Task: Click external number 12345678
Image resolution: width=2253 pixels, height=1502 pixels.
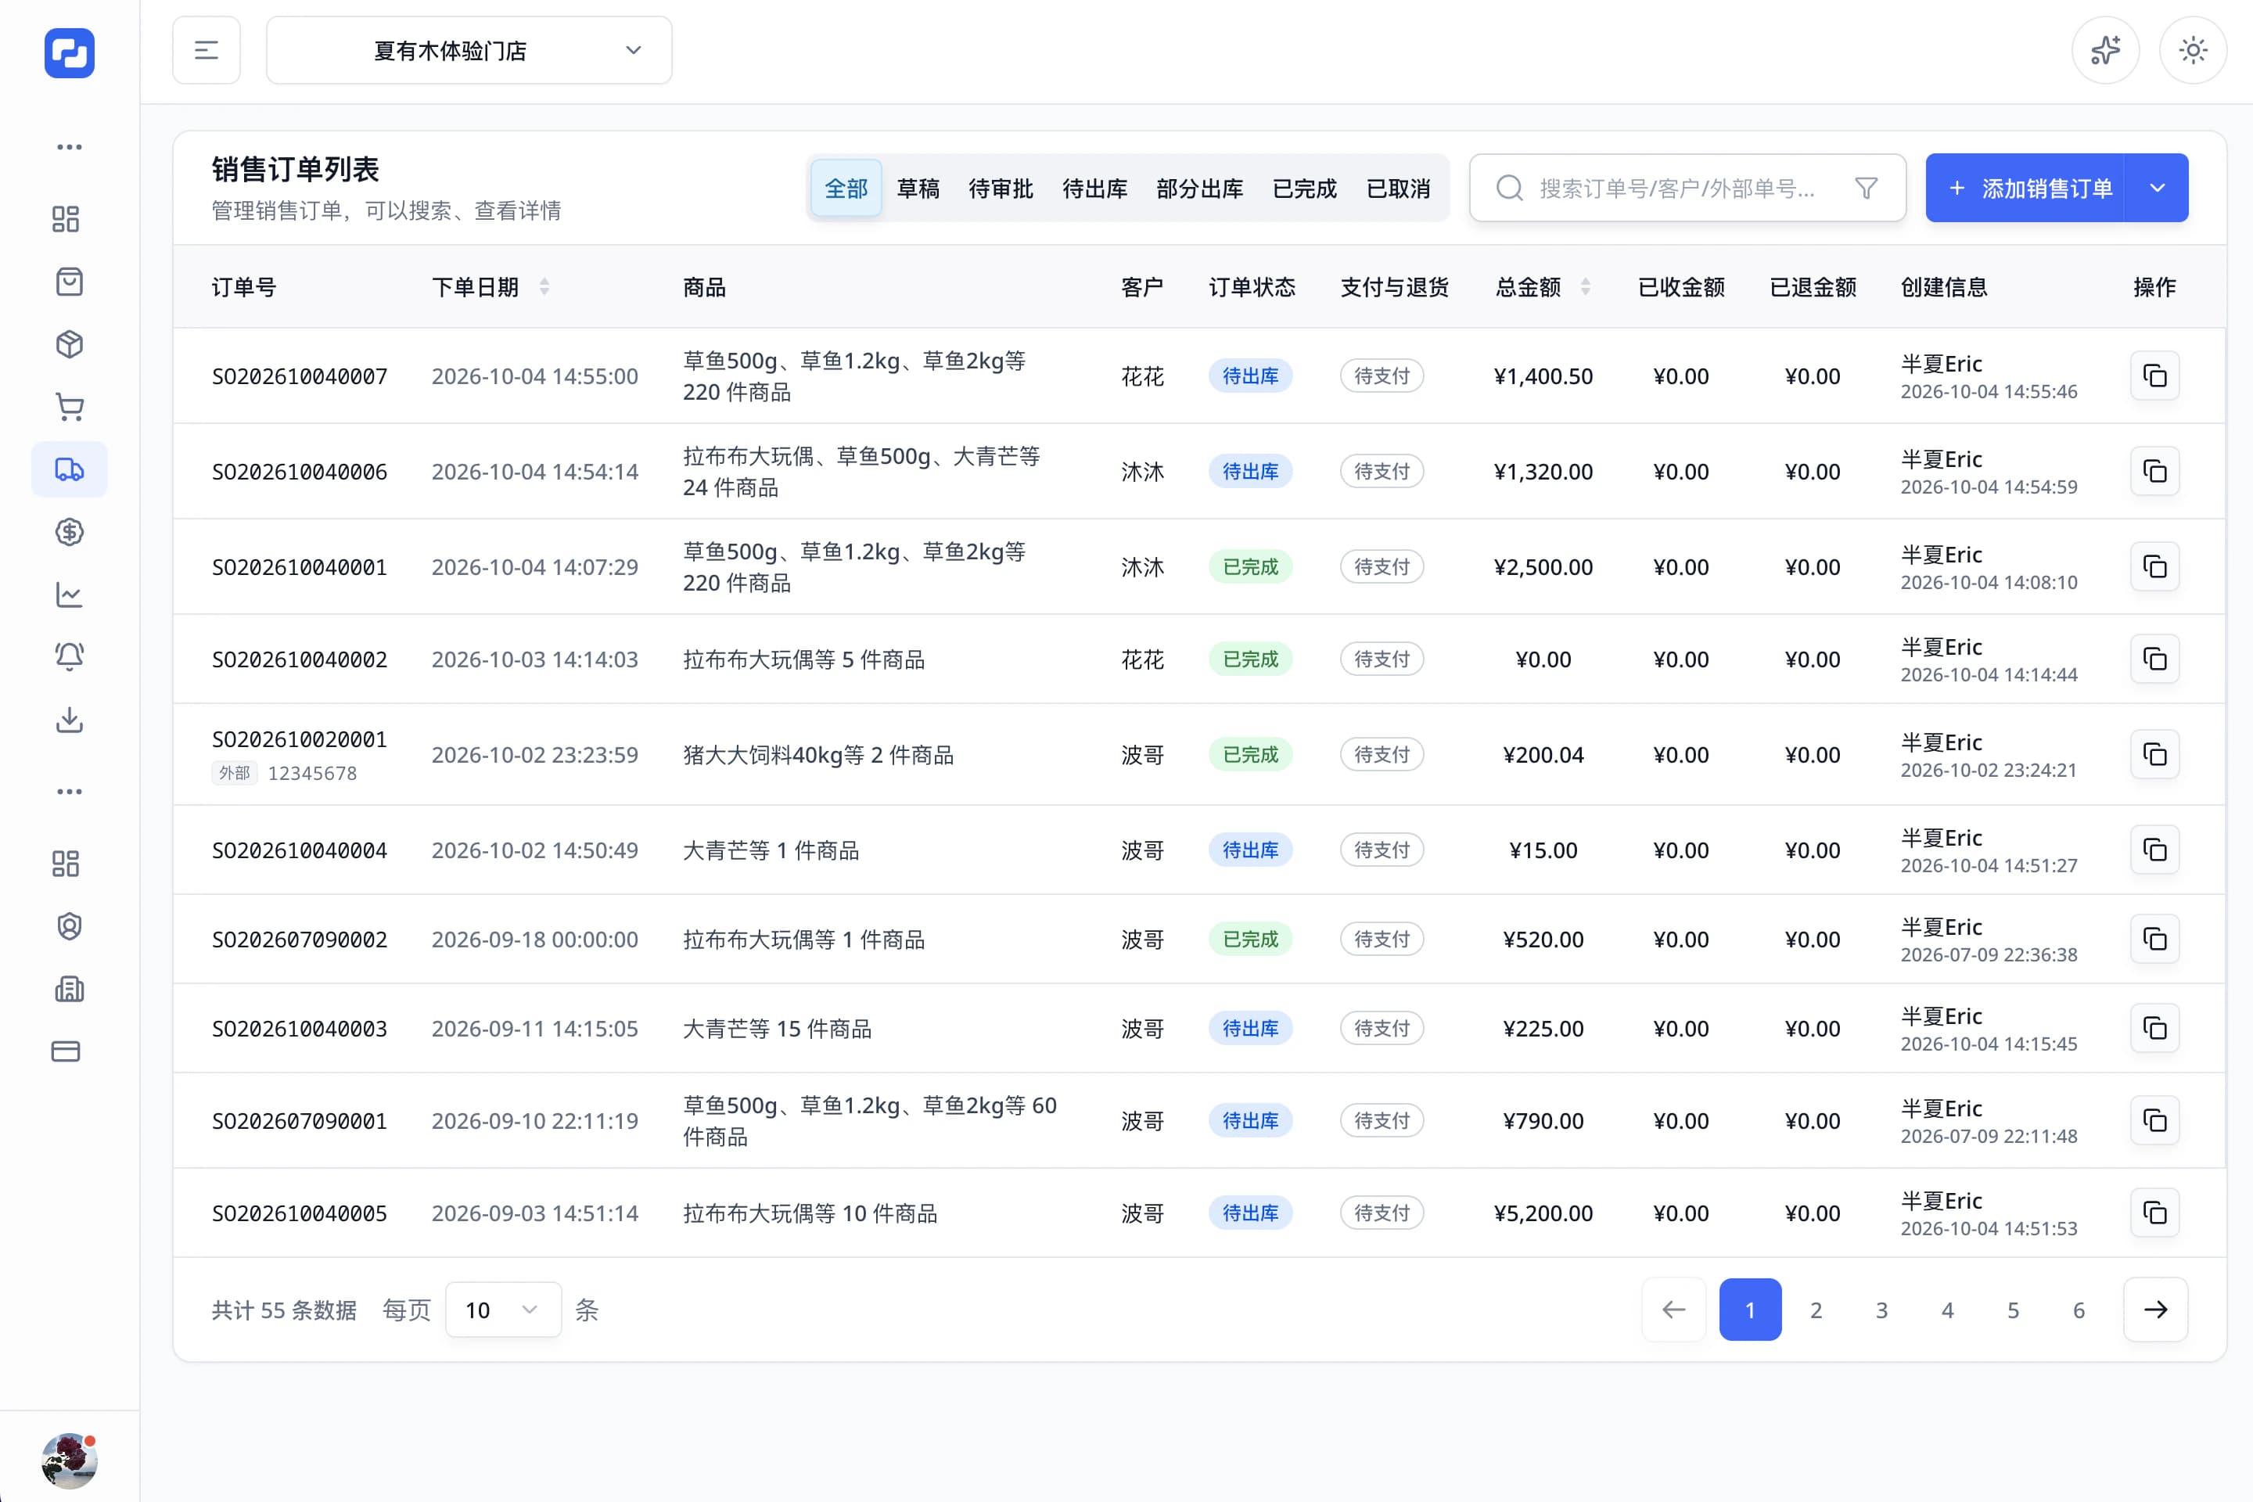Action: [x=312, y=773]
